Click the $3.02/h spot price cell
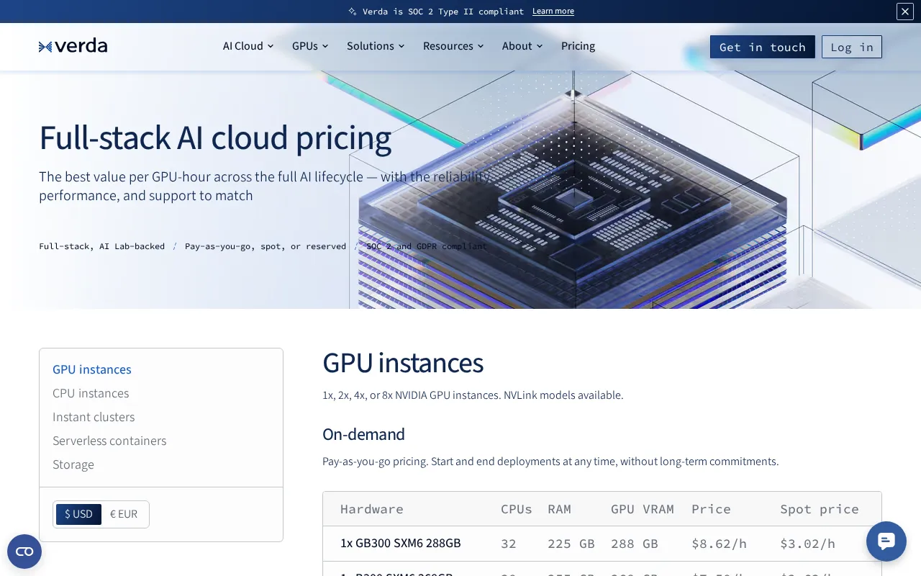 pos(807,544)
